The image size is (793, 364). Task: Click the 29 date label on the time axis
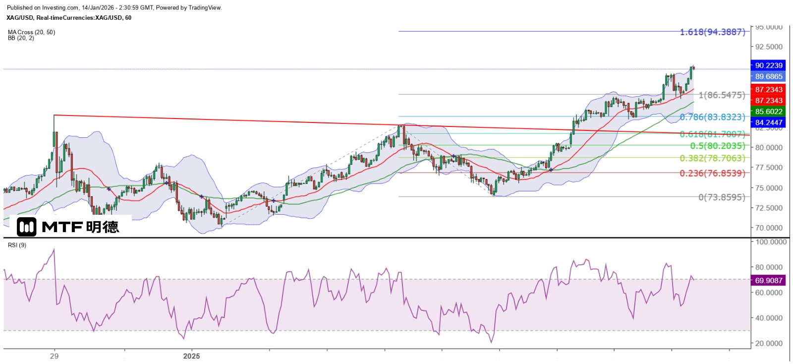click(54, 356)
